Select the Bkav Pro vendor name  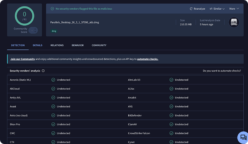15,124
